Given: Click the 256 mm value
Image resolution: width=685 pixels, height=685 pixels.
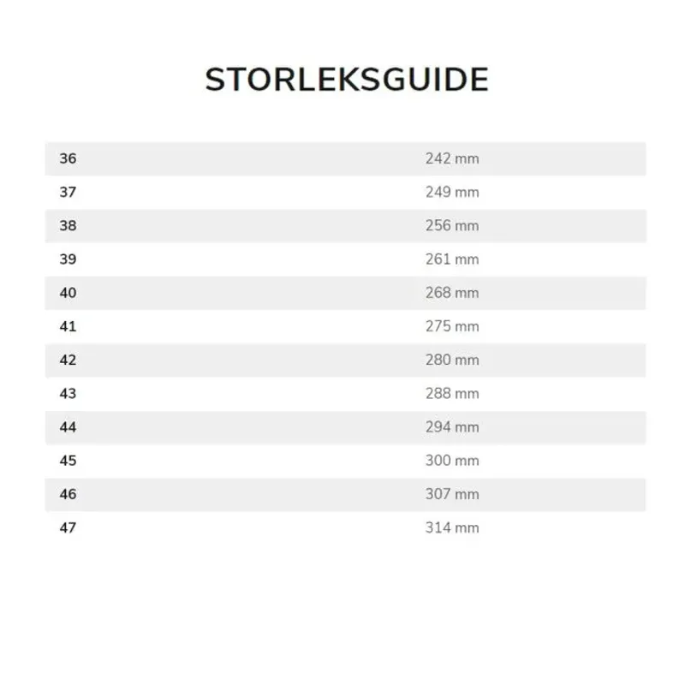Looking at the screenshot, I should [x=452, y=226].
